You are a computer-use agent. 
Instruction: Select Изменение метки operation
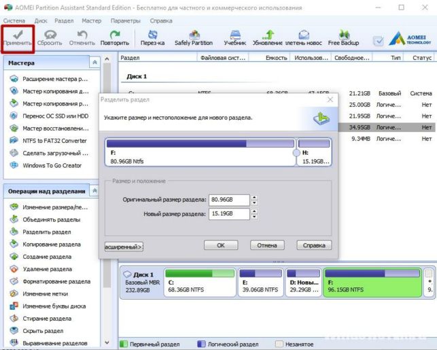point(39,294)
